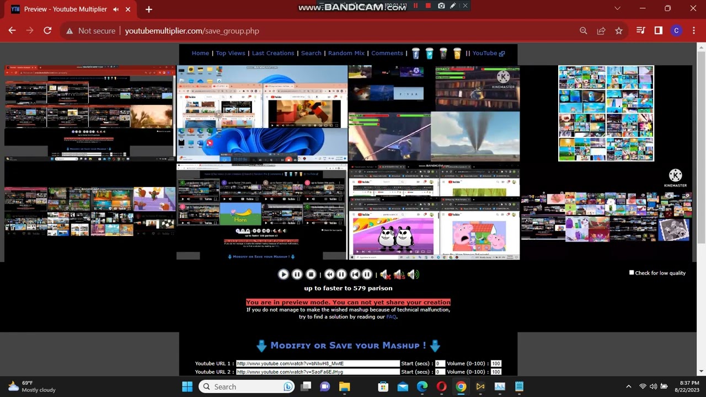Follow the external YouTube link
Viewport: 706px width, 397px height.
489,53
